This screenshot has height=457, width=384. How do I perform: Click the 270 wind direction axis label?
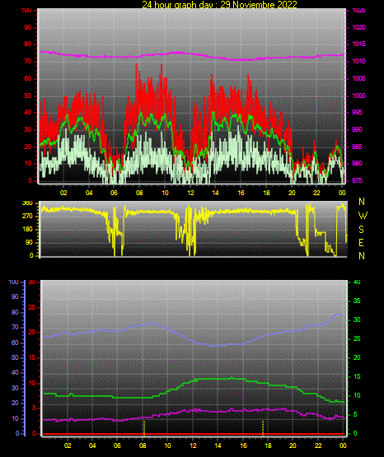tap(27, 217)
